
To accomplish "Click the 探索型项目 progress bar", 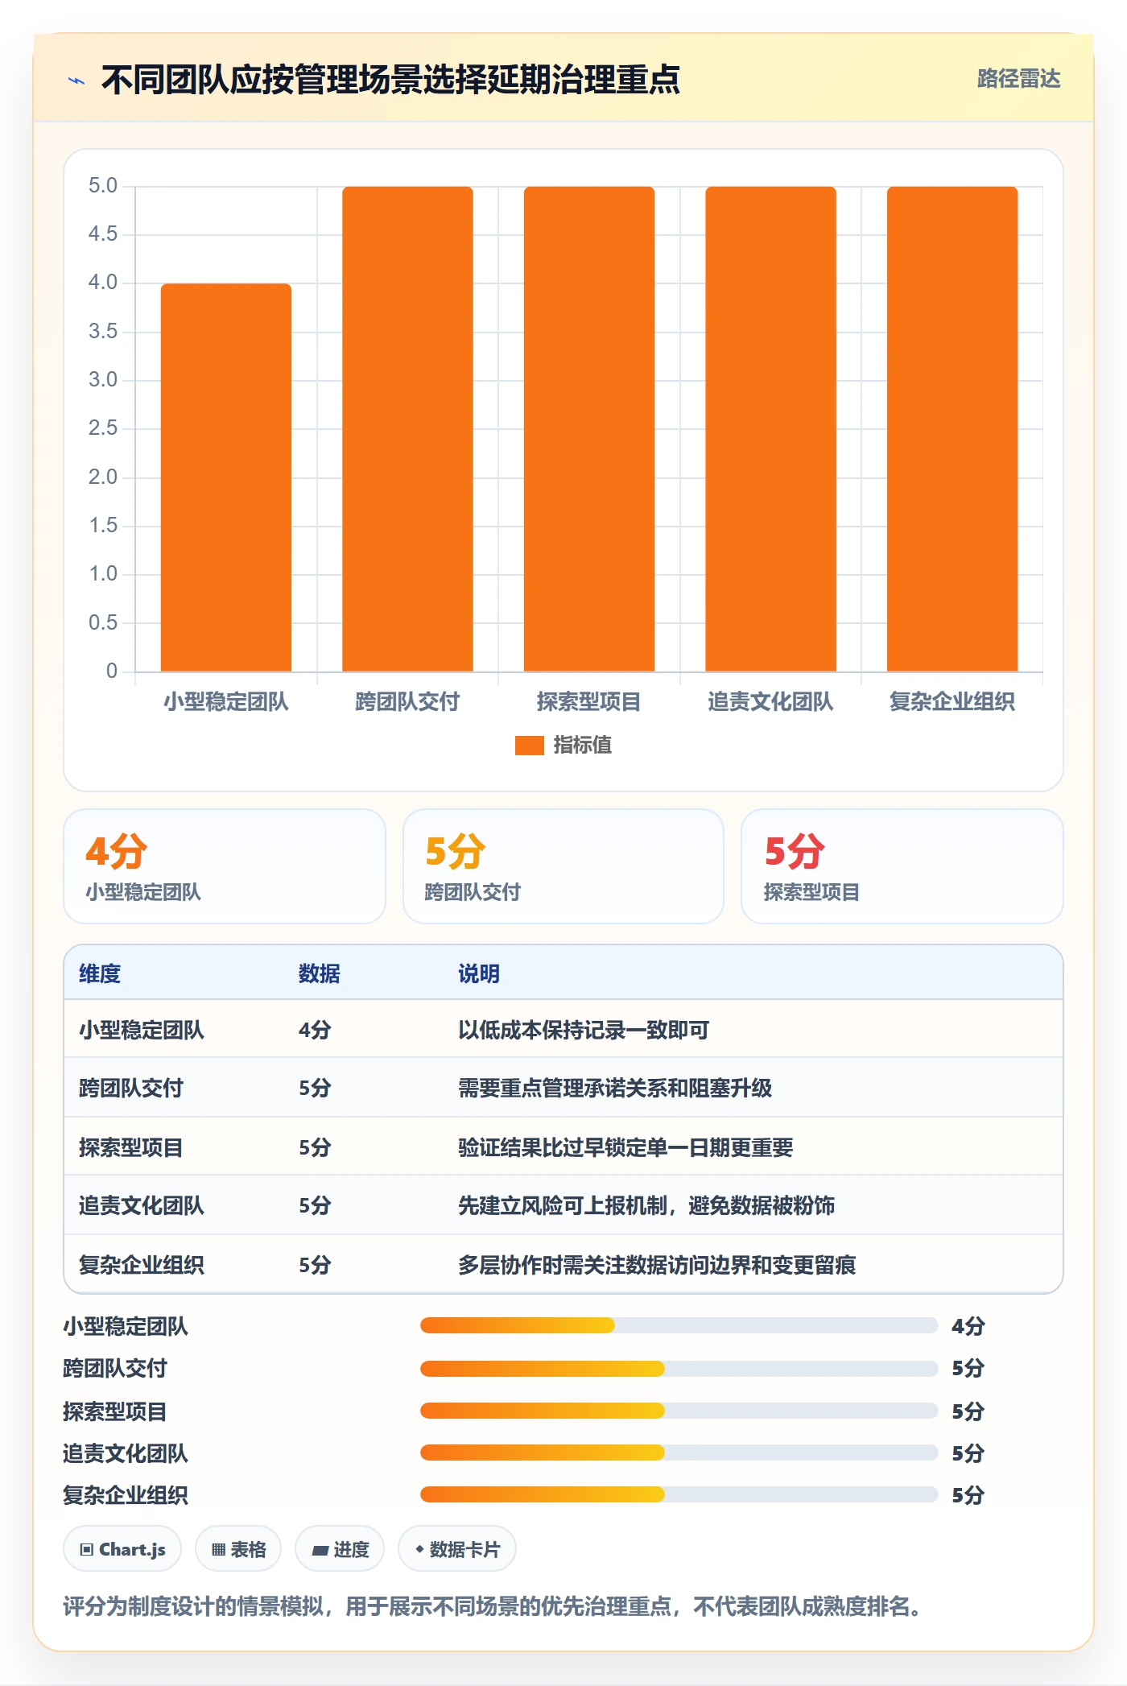I will [x=679, y=1411].
